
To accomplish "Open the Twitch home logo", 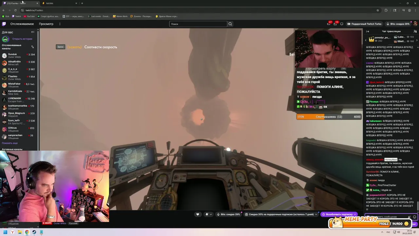I will tap(4, 24).
